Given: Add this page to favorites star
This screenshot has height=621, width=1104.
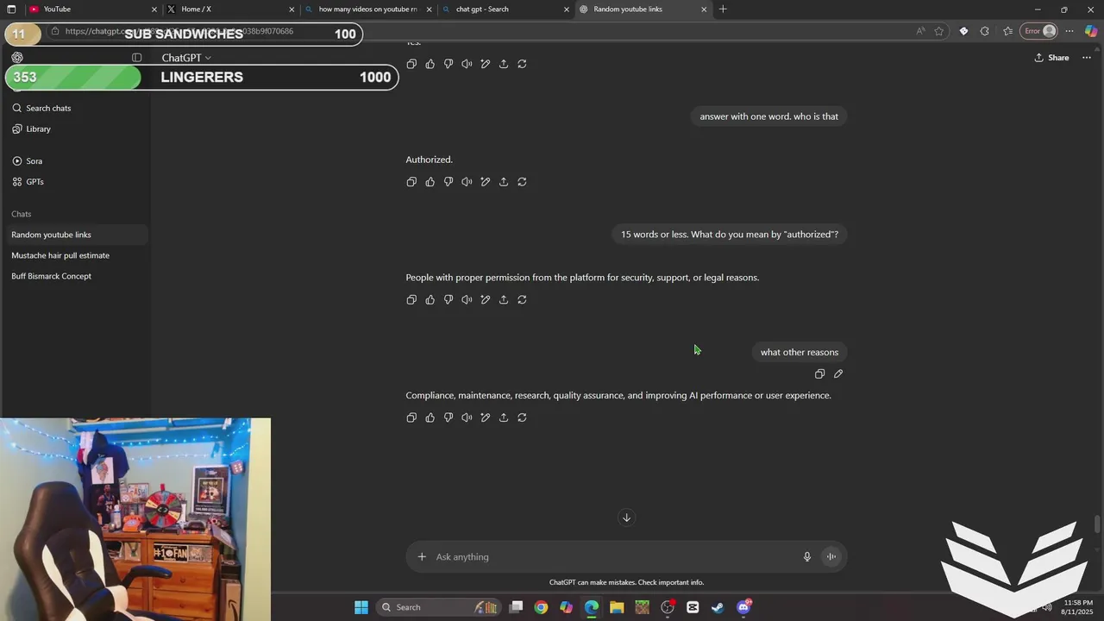Looking at the screenshot, I should [939, 31].
